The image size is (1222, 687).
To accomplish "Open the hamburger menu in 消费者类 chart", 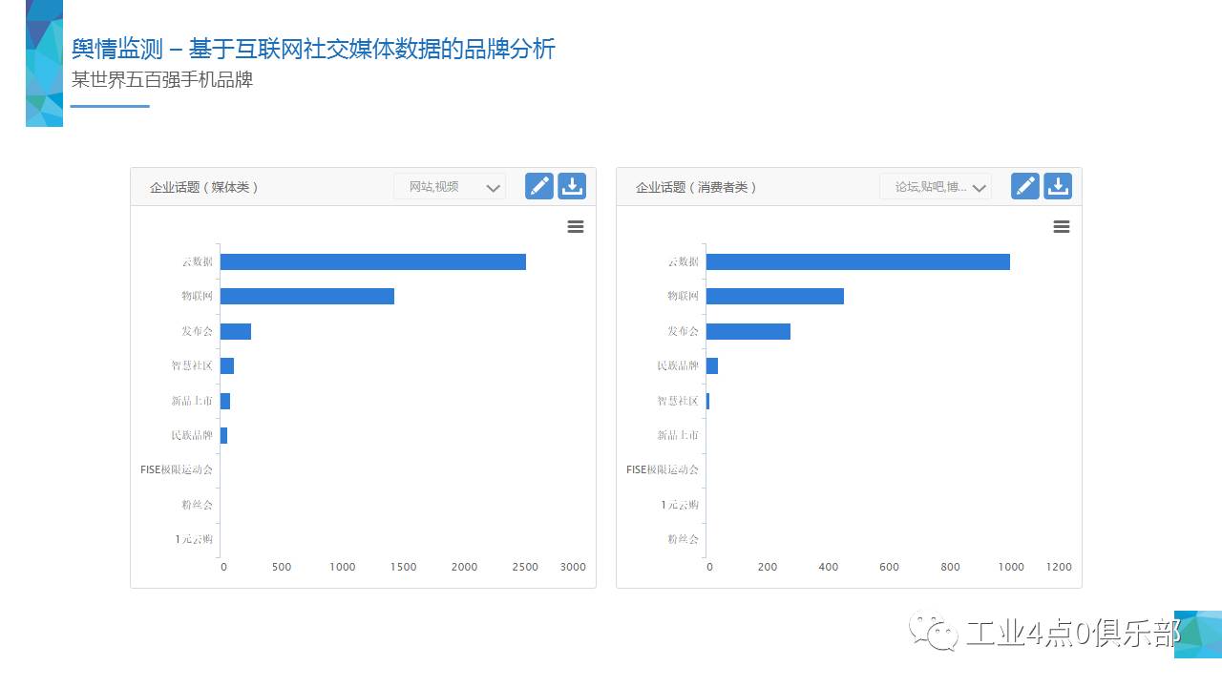I will 1061,226.
